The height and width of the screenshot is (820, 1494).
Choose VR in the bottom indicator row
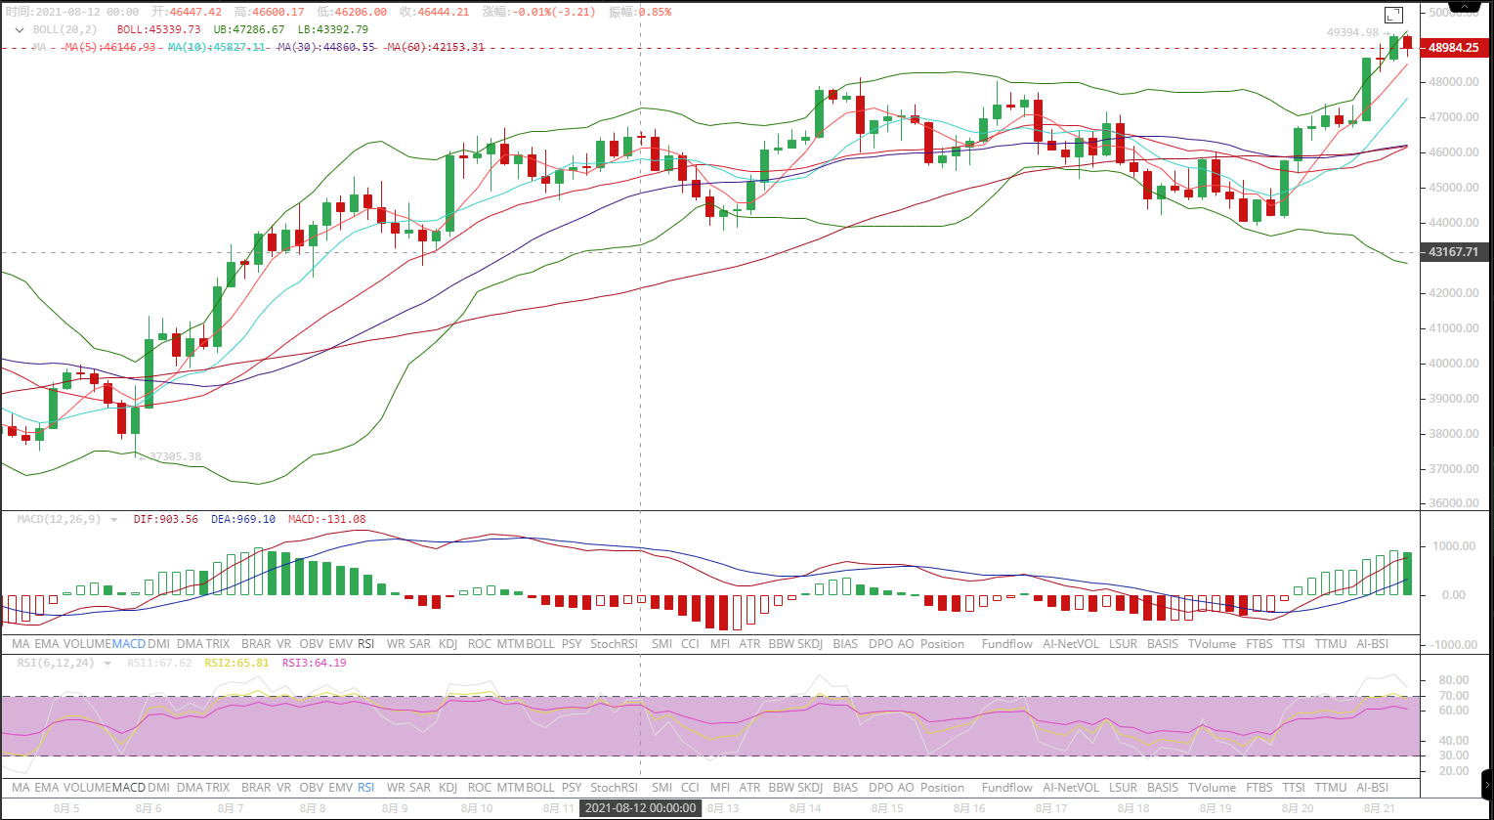coord(283,788)
